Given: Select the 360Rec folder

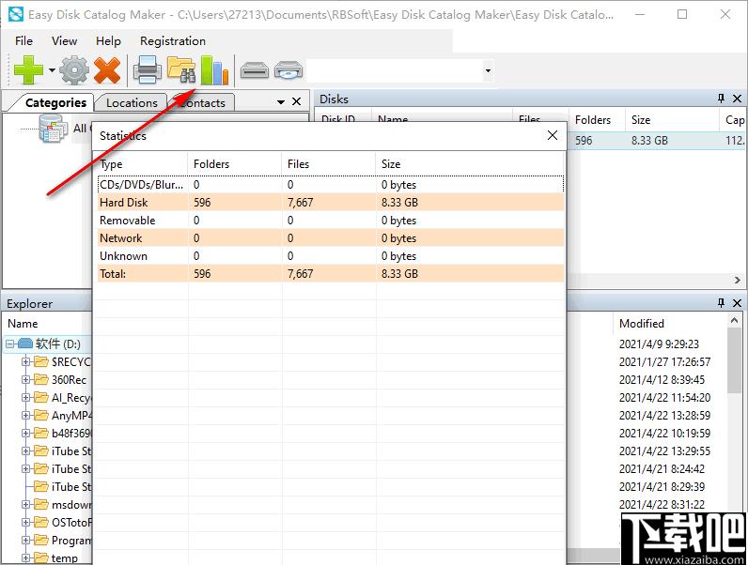Looking at the screenshot, I should coord(70,380).
